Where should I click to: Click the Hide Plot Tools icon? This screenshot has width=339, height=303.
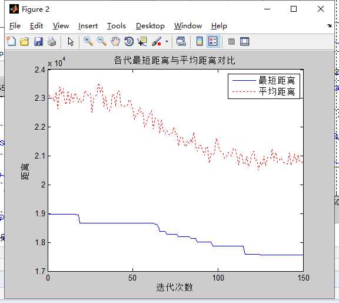tap(231, 41)
